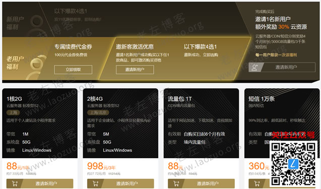The width and height of the screenshot is (321, 189).
Task: Click gold ring icon next to 老用户福利
Action: (38, 62)
